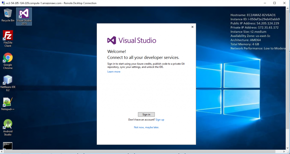This screenshot has width=290, height=154.
Task: Launch Google Chrome from the desktop
Action: click(8, 58)
